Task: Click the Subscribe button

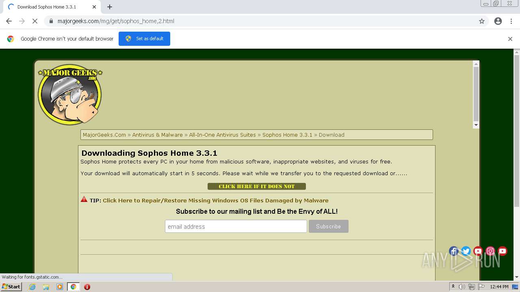Action: pyautogui.click(x=328, y=226)
